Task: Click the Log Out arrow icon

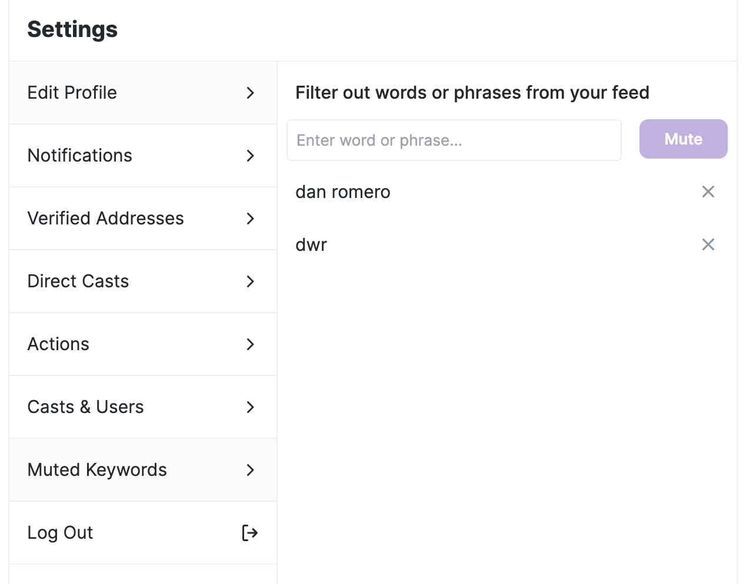Action: click(x=250, y=533)
